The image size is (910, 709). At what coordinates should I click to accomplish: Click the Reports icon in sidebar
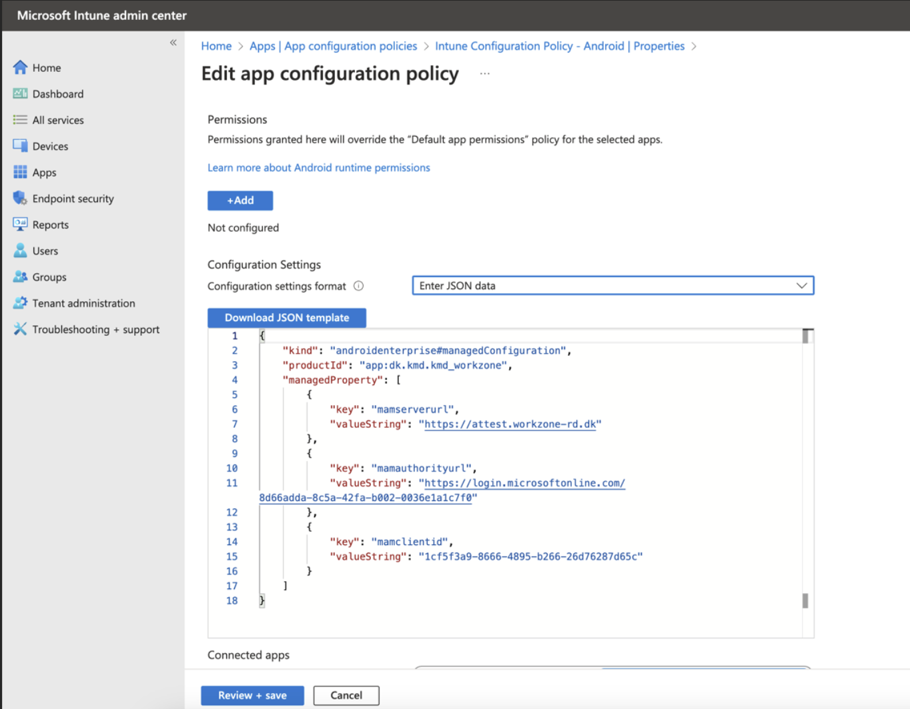(20, 225)
